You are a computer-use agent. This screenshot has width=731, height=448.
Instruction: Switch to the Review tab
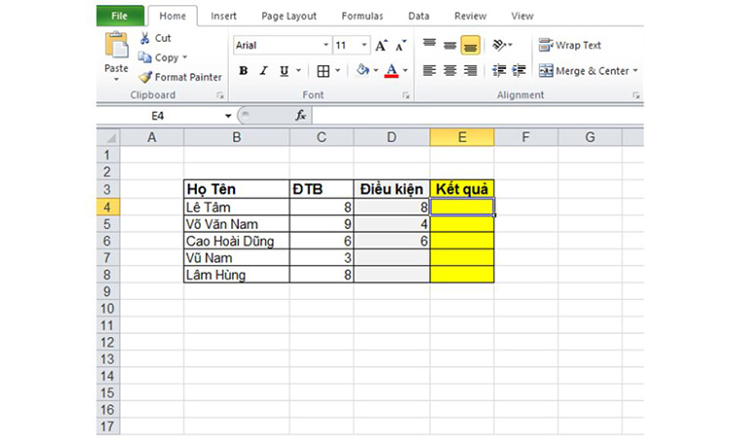click(470, 16)
